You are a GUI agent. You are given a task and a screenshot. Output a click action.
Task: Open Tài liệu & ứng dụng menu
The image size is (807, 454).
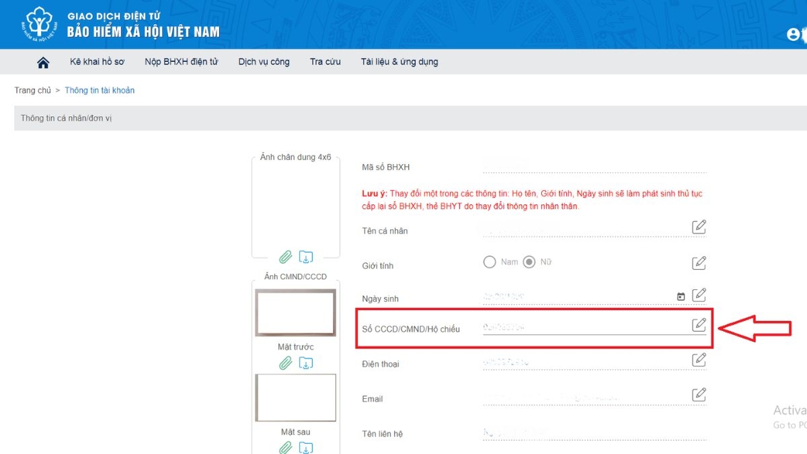coord(399,62)
